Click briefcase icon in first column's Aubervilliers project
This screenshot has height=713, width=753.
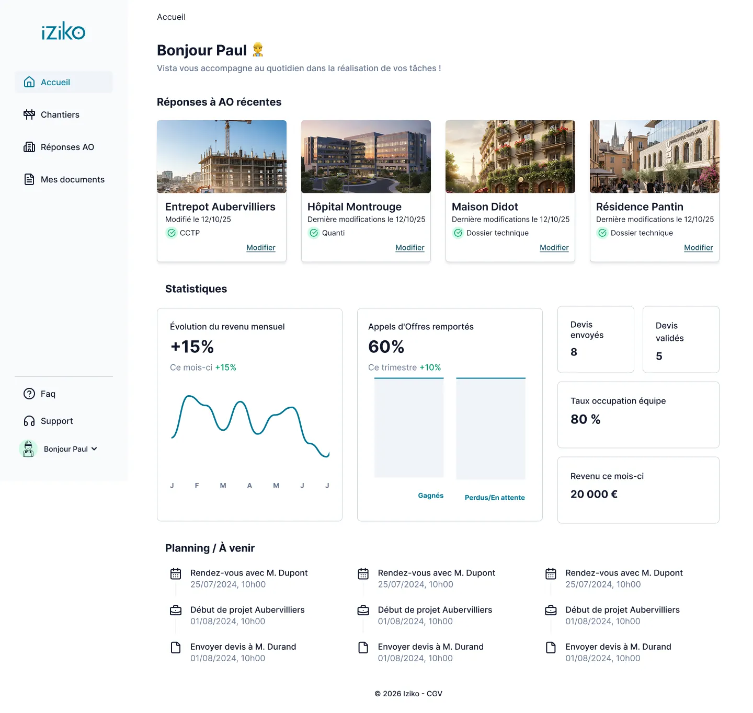[x=176, y=610]
